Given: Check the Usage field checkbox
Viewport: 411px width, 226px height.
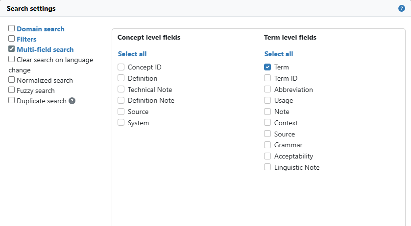Looking at the screenshot, I should 267,100.
